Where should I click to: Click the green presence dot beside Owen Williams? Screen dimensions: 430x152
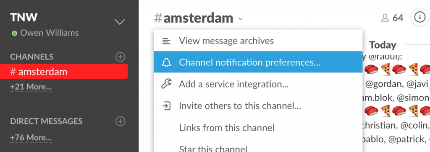[15, 33]
